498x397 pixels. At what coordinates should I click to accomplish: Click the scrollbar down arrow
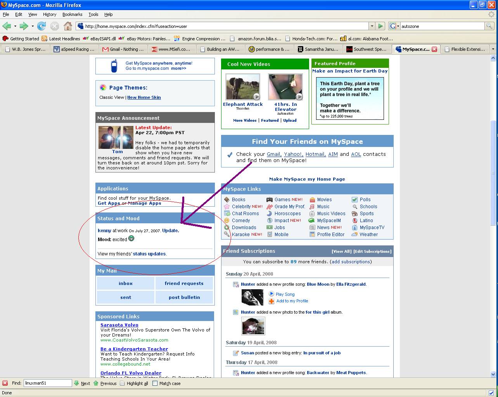493,375
